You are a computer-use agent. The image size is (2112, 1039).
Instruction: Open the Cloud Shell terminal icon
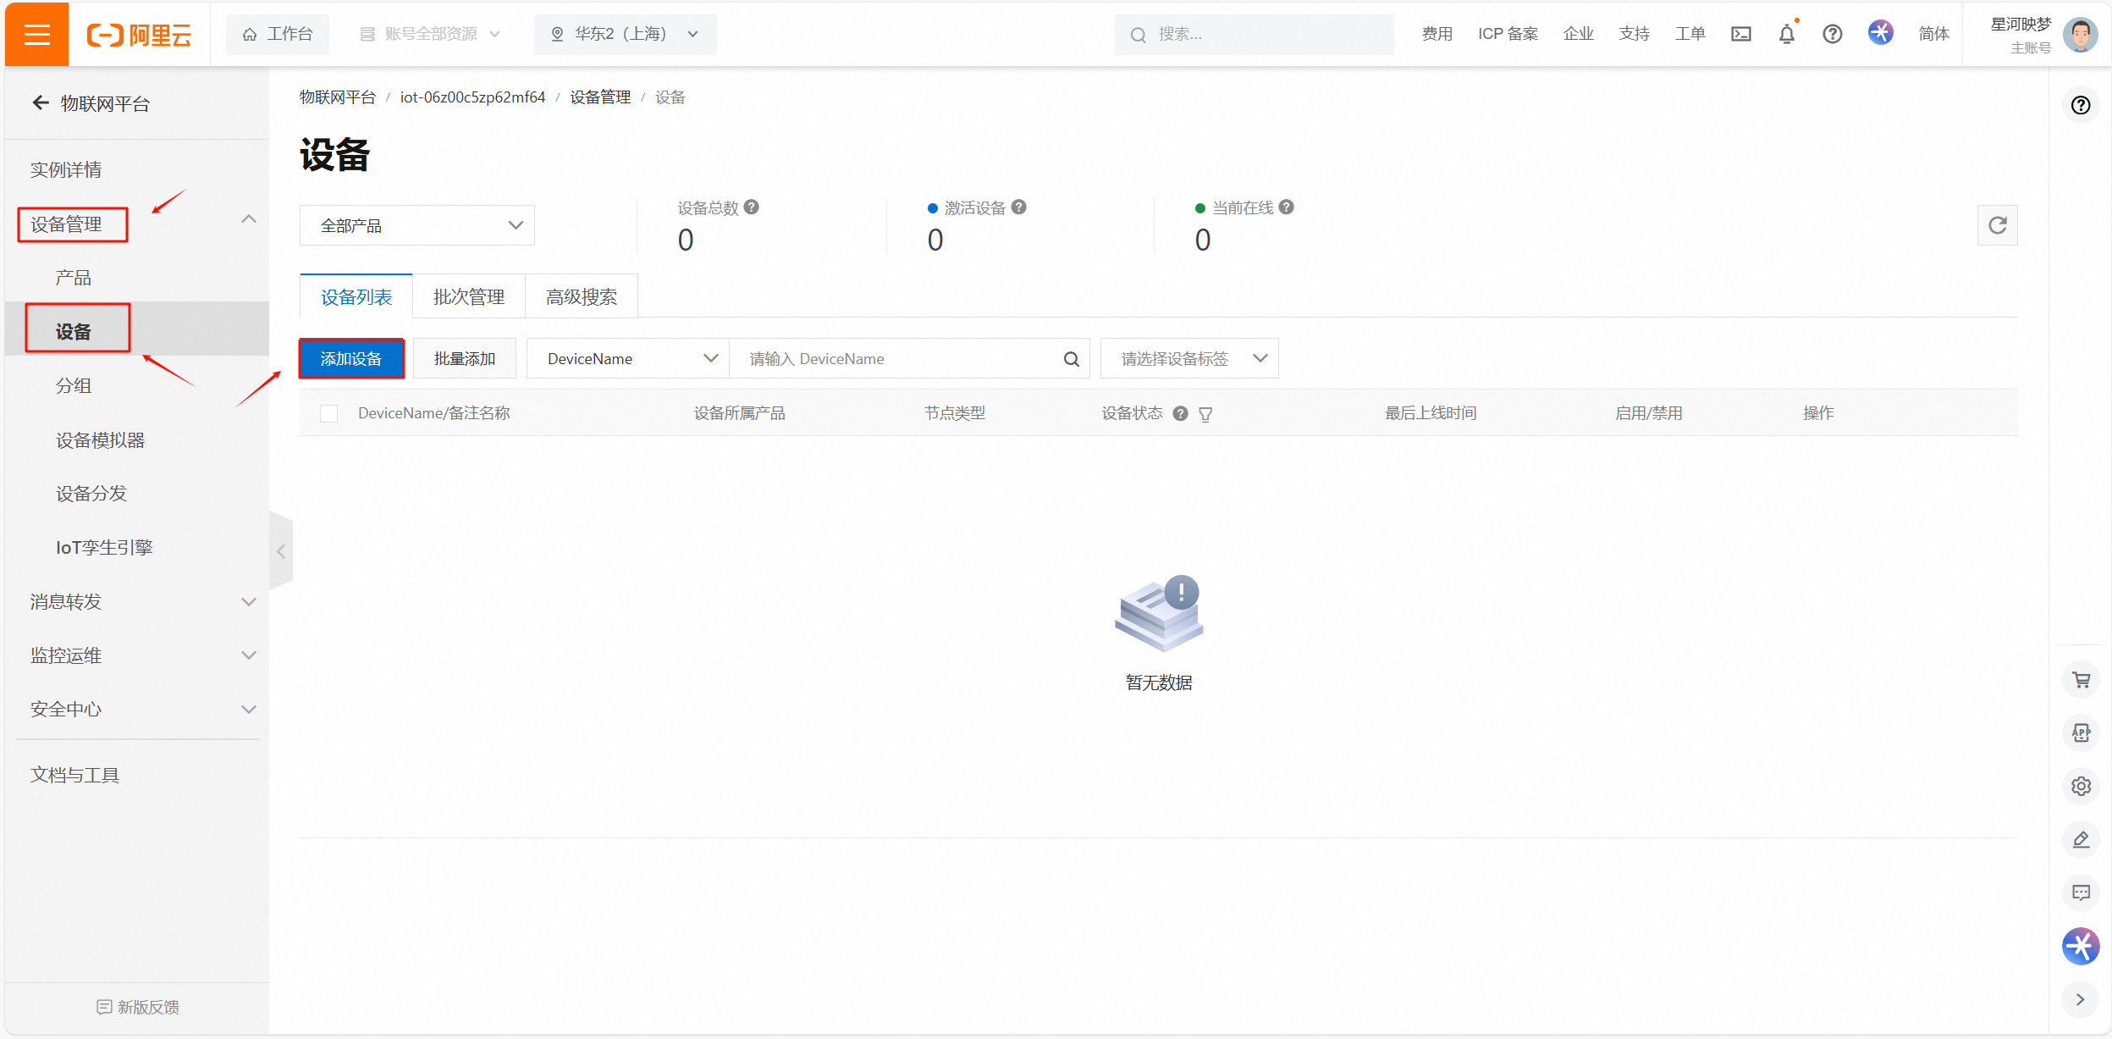[1740, 34]
